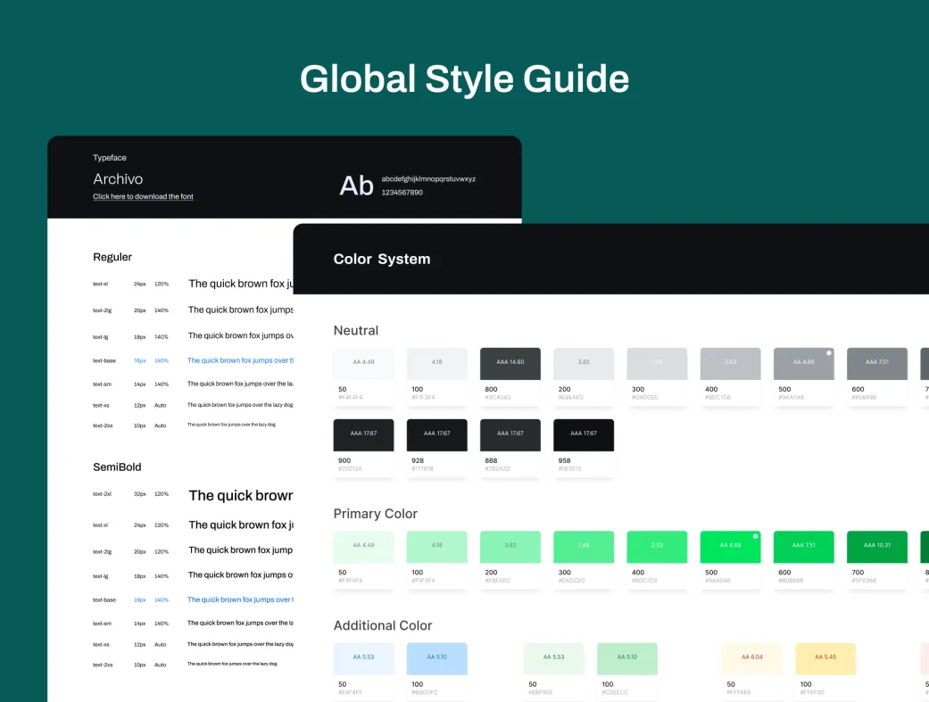This screenshot has width=929, height=702.
Task: Click the Neutral 500 swatch with white dot
Action: pos(803,363)
